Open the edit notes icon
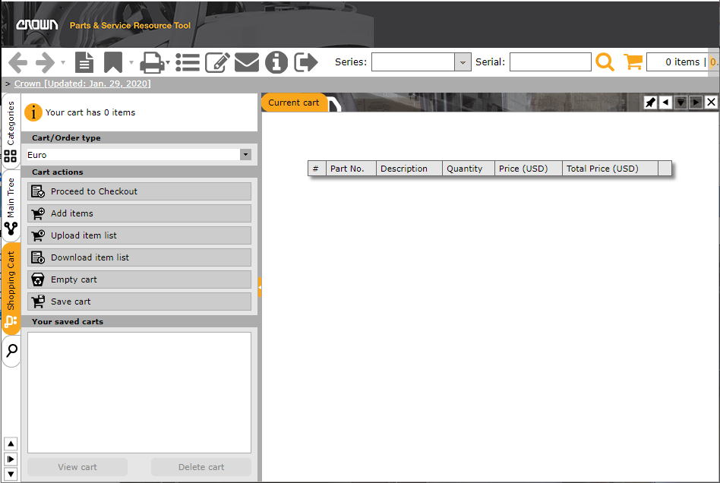Screen dimensions: 720x483 click(216, 62)
